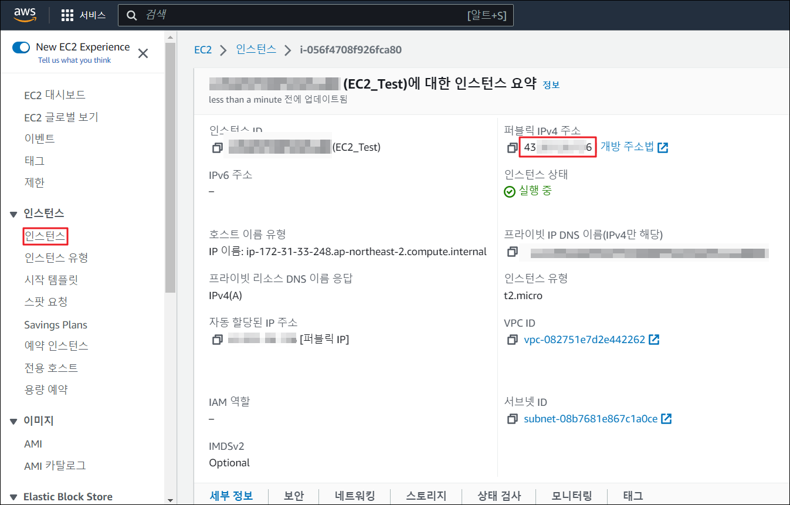Click the IMDSv2 Optional value
Screen dimensions: 790x505
click(x=229, y=463)
